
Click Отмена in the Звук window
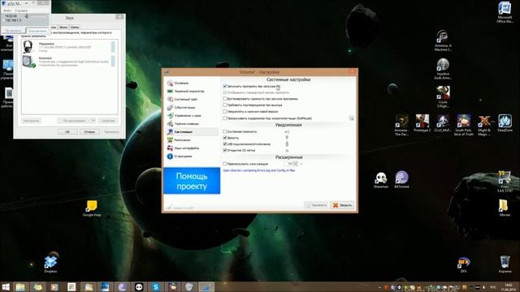click(x=89, y=131)
